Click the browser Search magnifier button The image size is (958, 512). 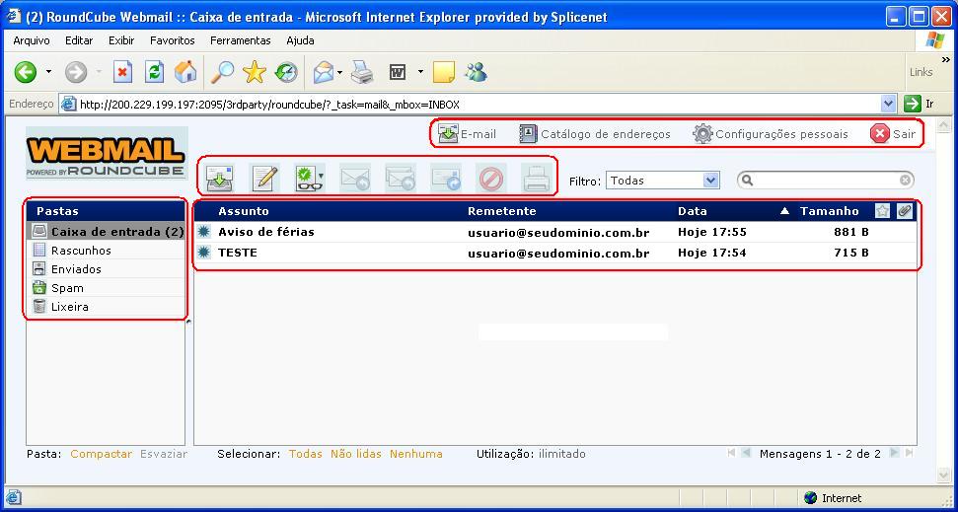tap(222, 73)
